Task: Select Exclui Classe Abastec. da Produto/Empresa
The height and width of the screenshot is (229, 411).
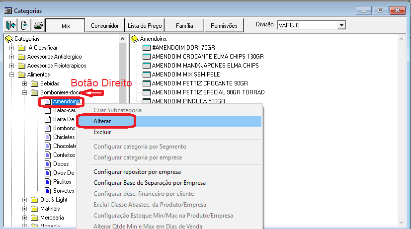Action: [x=169, y=205]
